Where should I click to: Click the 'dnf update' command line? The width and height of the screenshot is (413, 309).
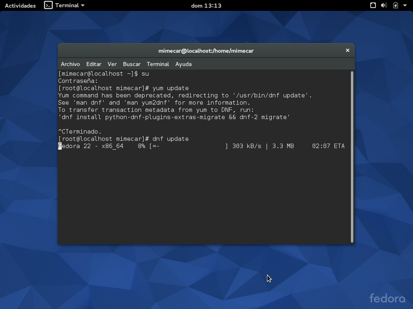pyautogui.click(x=123, y=139)
